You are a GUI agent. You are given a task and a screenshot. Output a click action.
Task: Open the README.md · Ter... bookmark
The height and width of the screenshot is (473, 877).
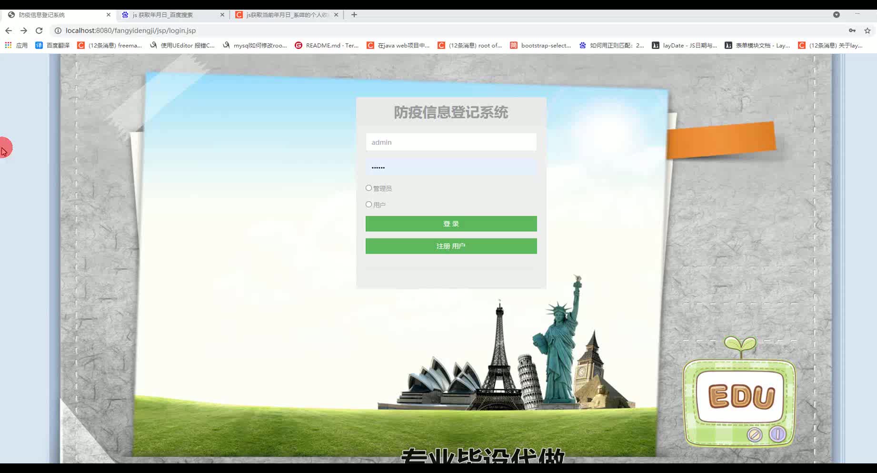(327, 45)
